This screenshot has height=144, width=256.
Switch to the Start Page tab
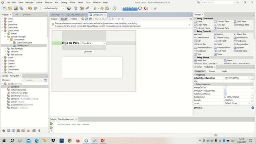tap(56, 14)
